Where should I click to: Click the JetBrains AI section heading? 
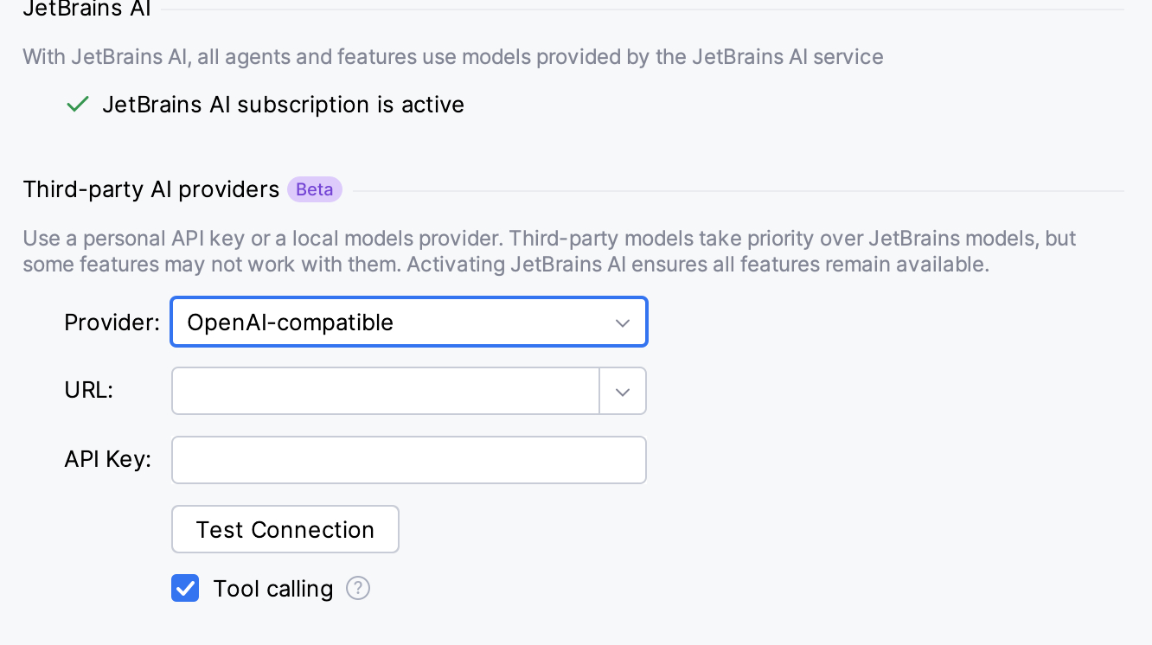coord(86,10)
